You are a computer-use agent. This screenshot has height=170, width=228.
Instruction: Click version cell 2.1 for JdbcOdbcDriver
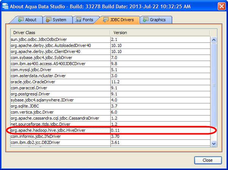pos(160,39)
